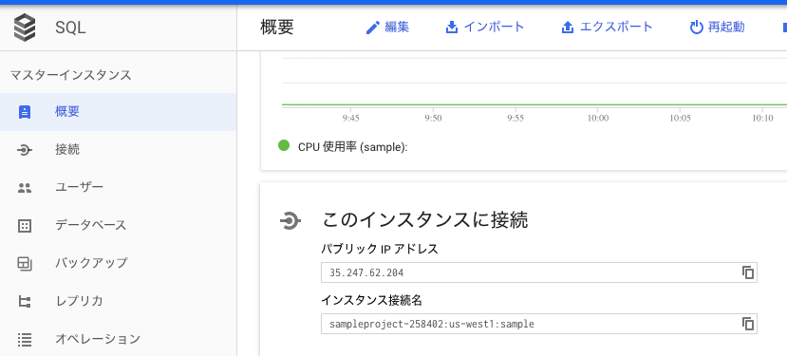This screenshot has height=356, width=787.
Task: Click the インポート button label
Action: (x=494, y=28)
